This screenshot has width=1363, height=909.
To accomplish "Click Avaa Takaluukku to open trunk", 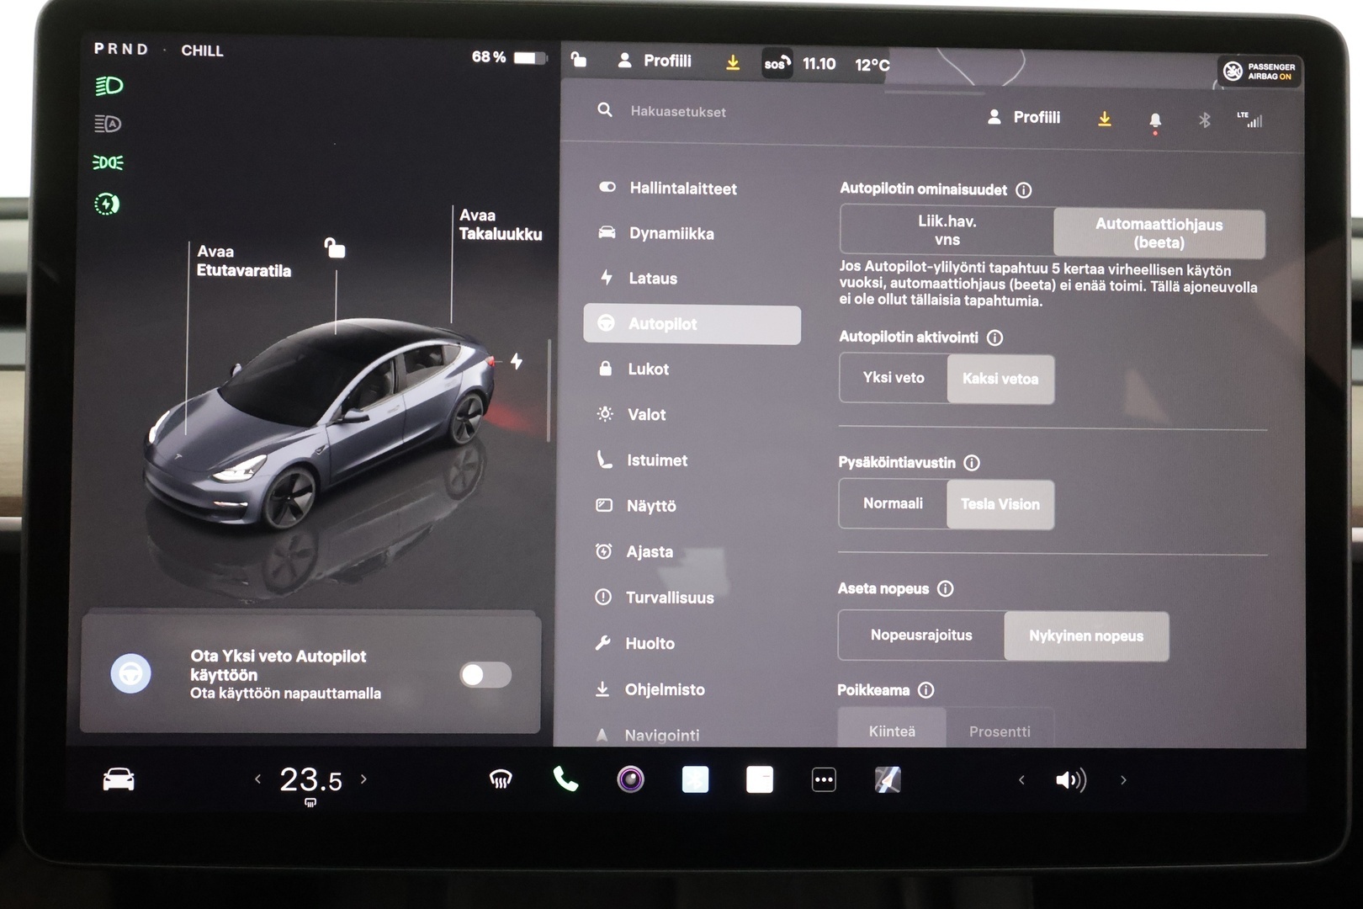I will [x=500, y=225].
